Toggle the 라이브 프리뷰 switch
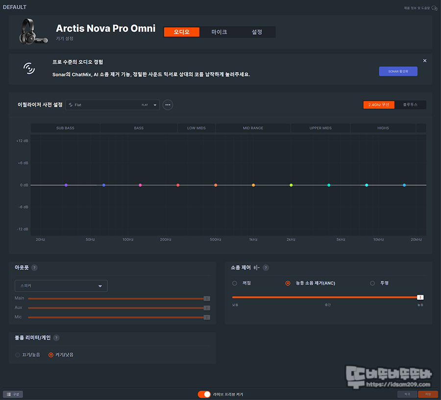 point(204,395)
